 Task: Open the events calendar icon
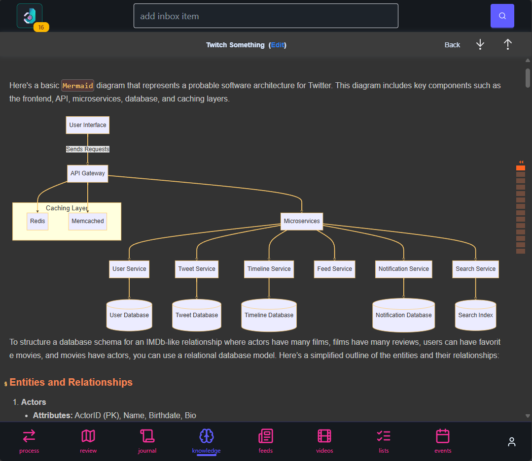click(x=443, y=436)
